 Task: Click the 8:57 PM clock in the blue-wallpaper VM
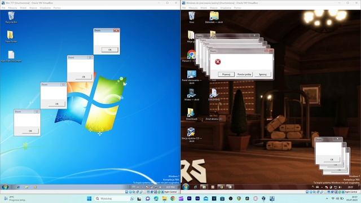point(170,187)
